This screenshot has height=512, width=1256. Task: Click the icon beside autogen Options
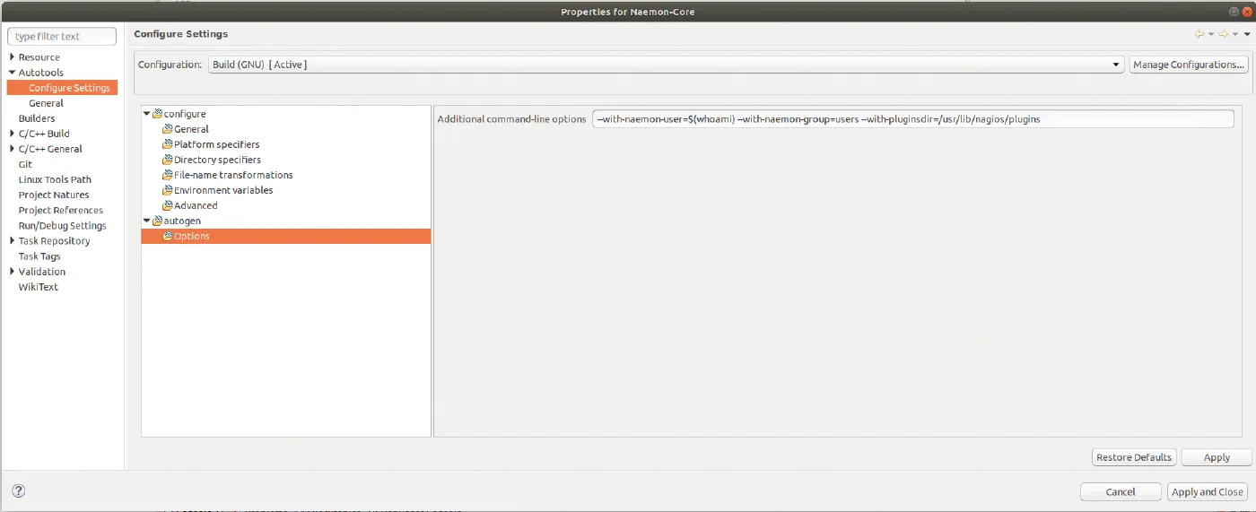tap(167, 236)
